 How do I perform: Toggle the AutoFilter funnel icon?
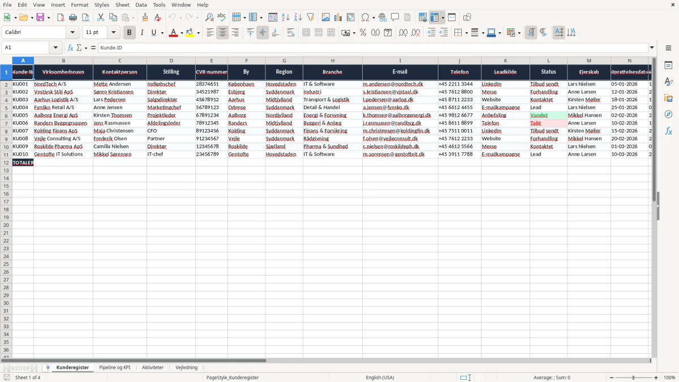(311, 18)
